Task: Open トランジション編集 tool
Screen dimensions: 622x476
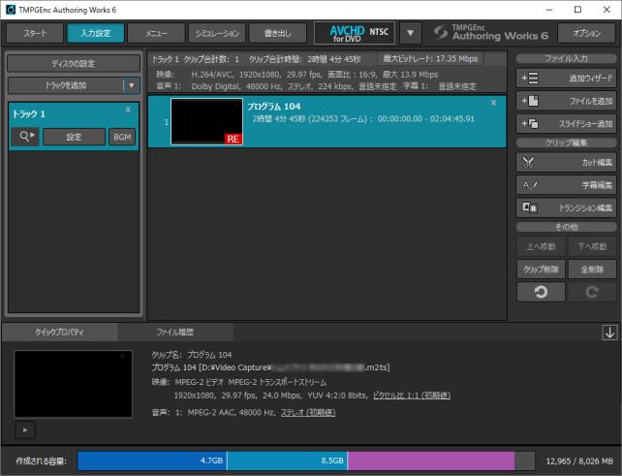Action: point(566,207)
